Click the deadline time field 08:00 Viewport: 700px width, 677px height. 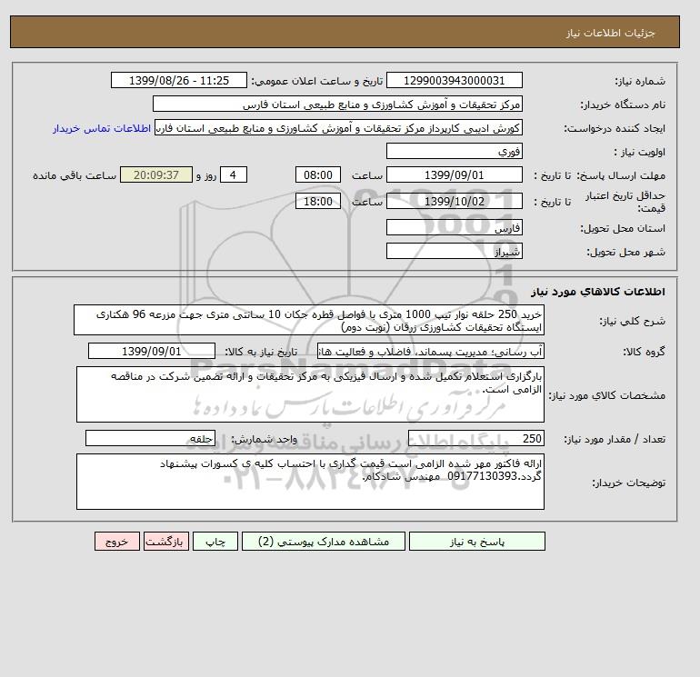click(x=318, y=175)
